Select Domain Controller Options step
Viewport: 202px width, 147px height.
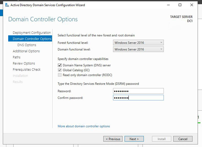coord(30,39)
